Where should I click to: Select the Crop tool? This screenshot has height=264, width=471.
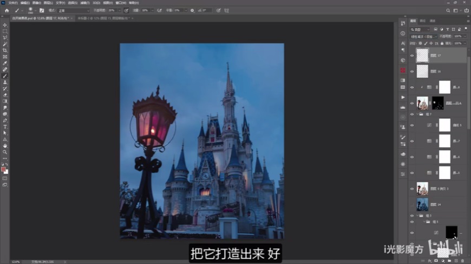(x=5, y=50)
